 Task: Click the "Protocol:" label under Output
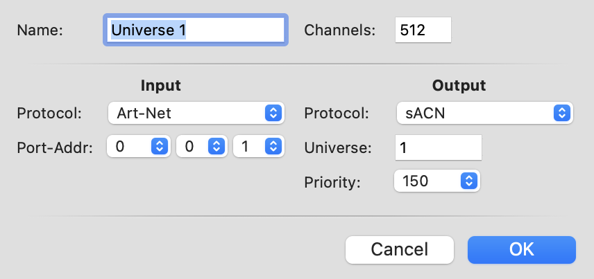coord(337,113)
